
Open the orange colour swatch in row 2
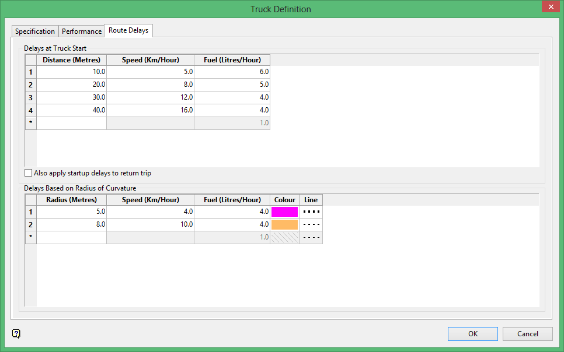click(x=284, y=225)
